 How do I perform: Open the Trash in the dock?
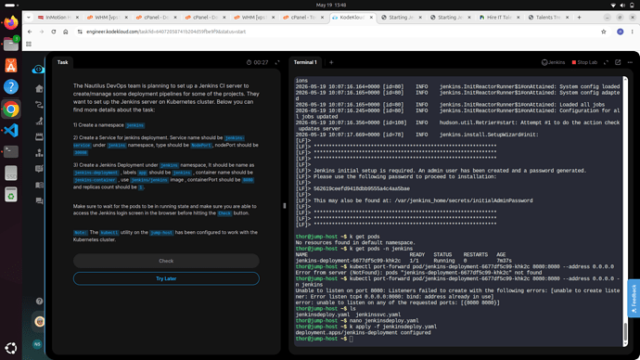[x=11, y=195]
